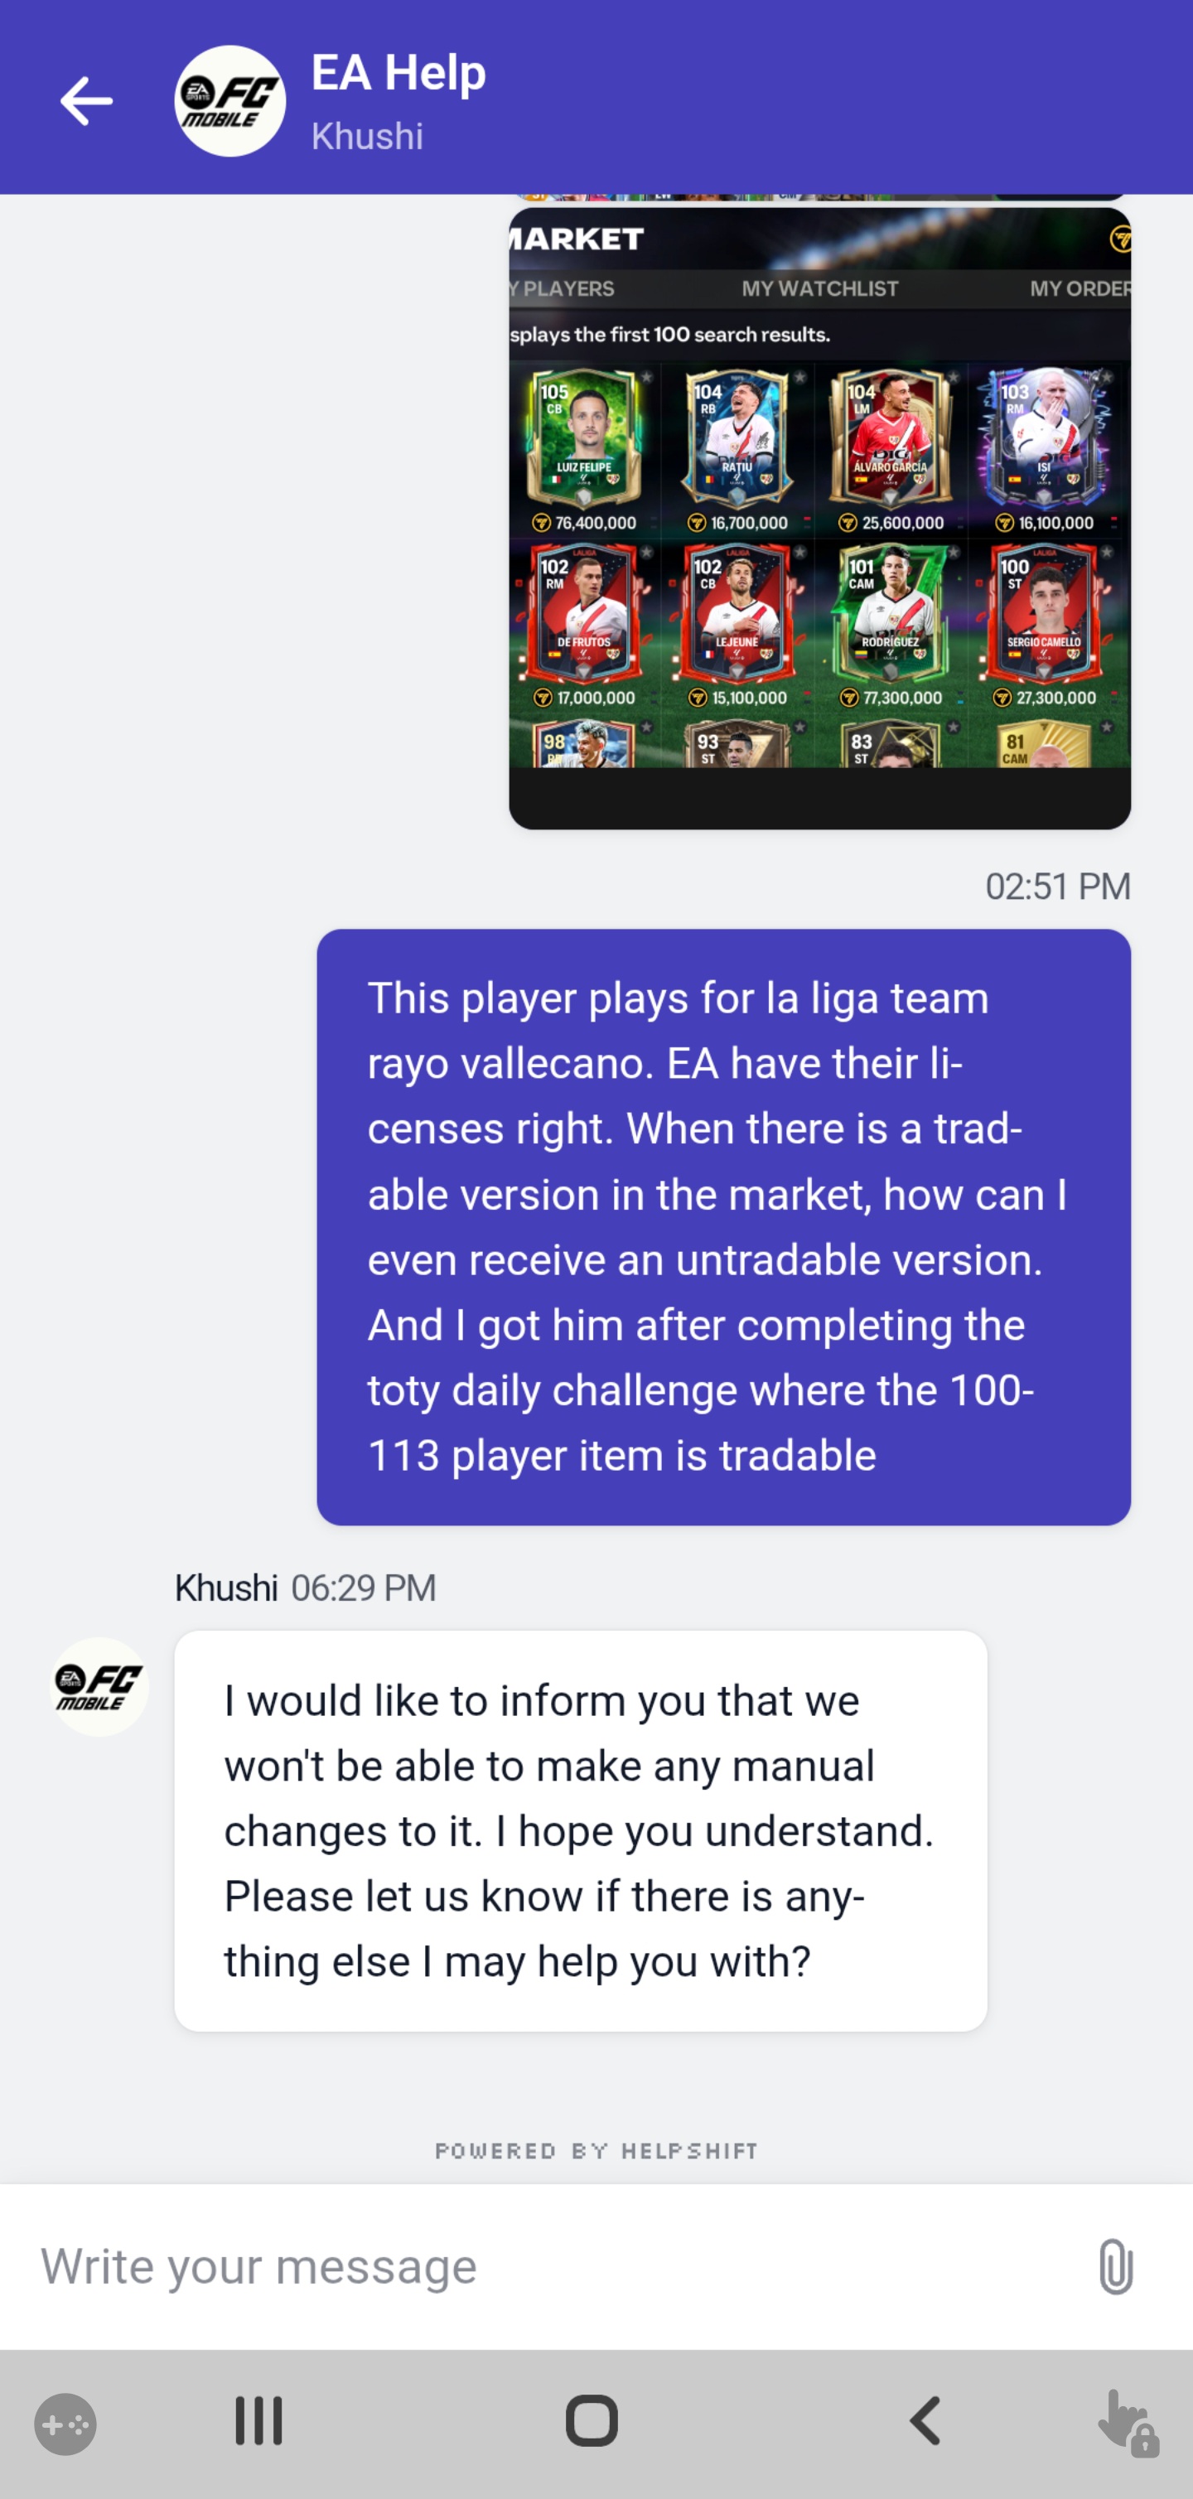Tap the Android navigation back chevron
Image resolution: width=1193 pixels, height=2499 pixels.
[925, 2420]
